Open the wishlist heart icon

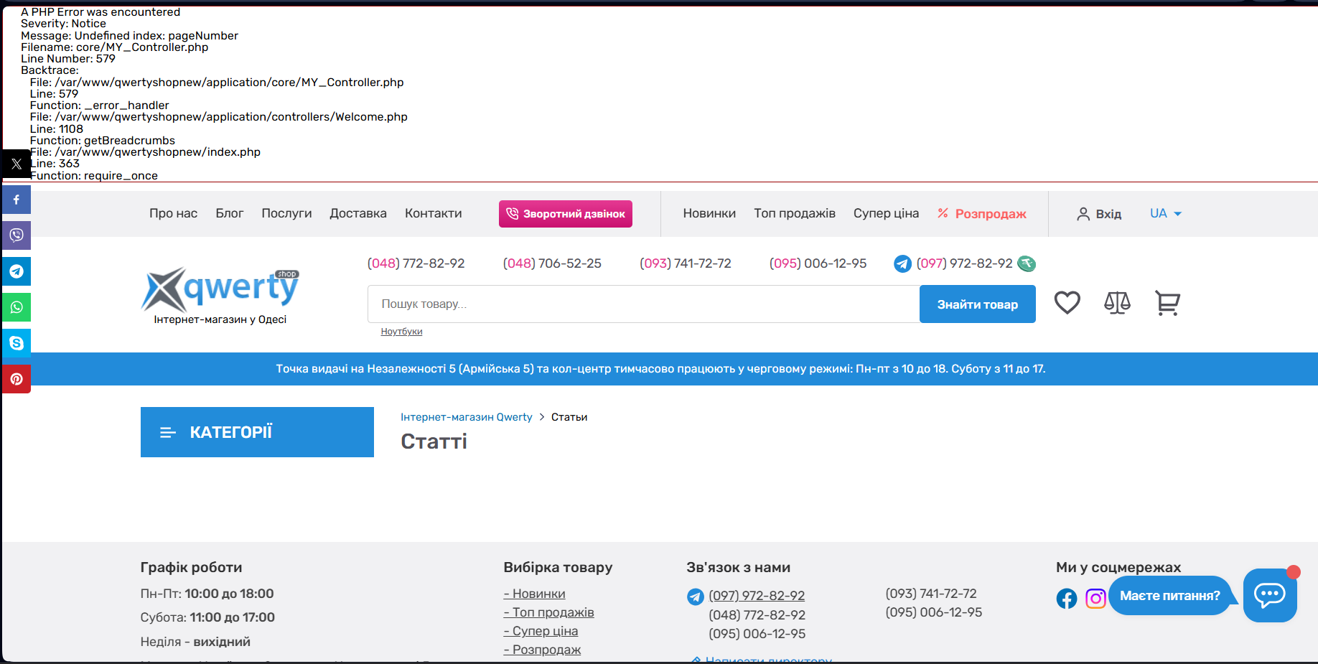1067,303
